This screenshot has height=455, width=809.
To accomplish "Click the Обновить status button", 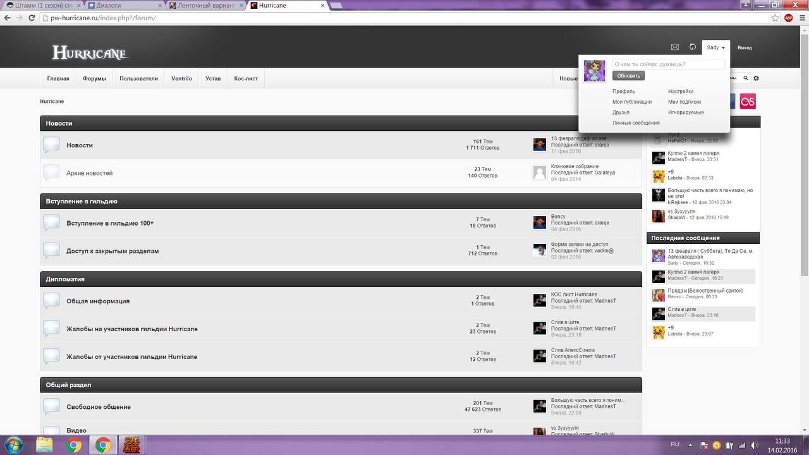I will tap(628, 76).
